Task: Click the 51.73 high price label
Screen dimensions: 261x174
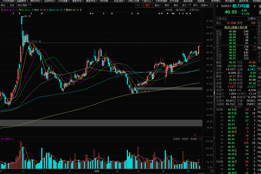Action: 28,16
